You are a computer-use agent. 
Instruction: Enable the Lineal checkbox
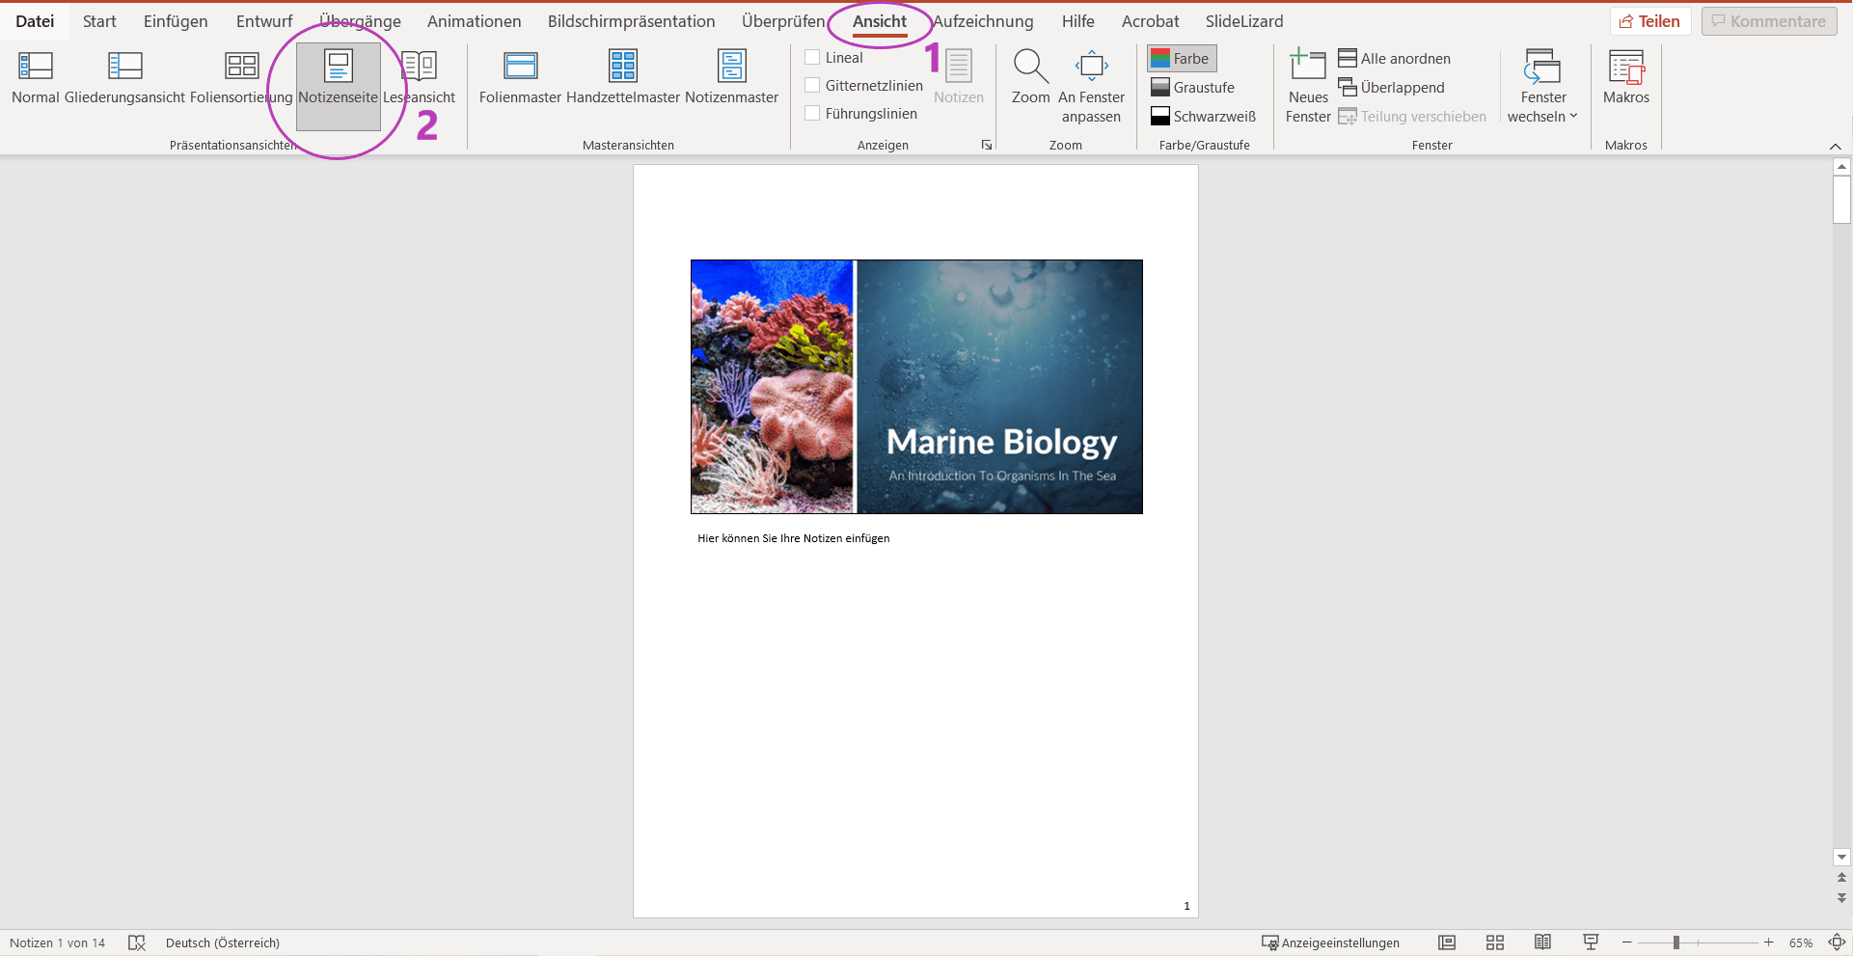click(812, 58)
